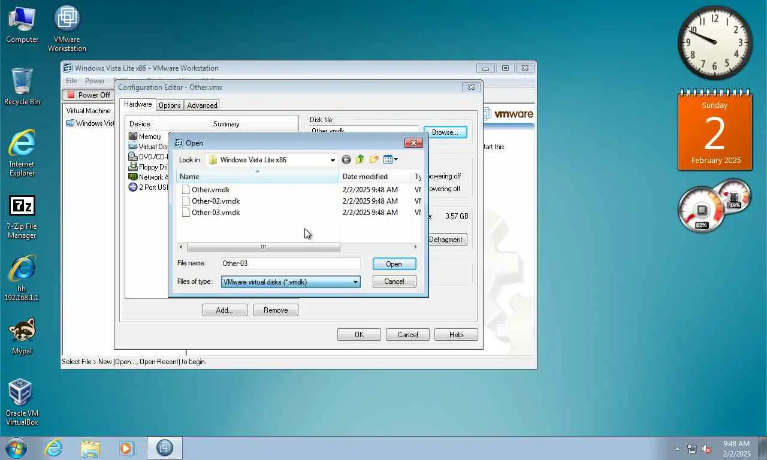Create a new folder in dialog

click(x=374, y=159)
